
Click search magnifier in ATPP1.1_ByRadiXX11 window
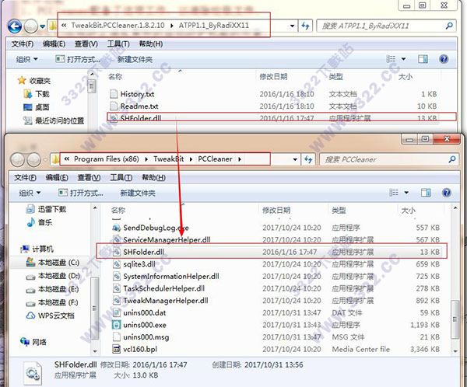tap(449, 26)
